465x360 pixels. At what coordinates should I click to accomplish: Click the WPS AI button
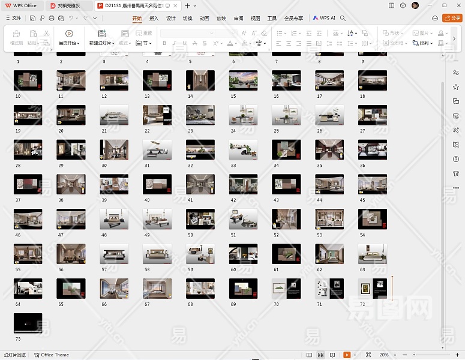(x=324, y=18)
